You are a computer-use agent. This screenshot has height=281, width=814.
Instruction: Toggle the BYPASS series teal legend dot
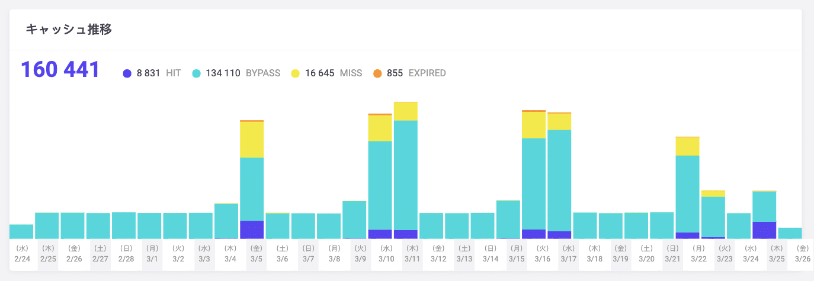[196, 73]
